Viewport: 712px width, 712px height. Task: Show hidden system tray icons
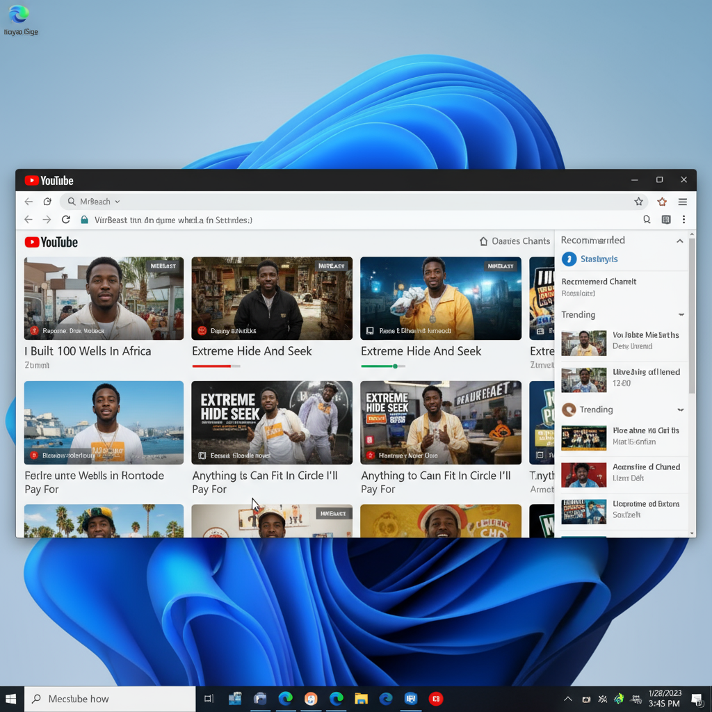(x=567, y=699)
